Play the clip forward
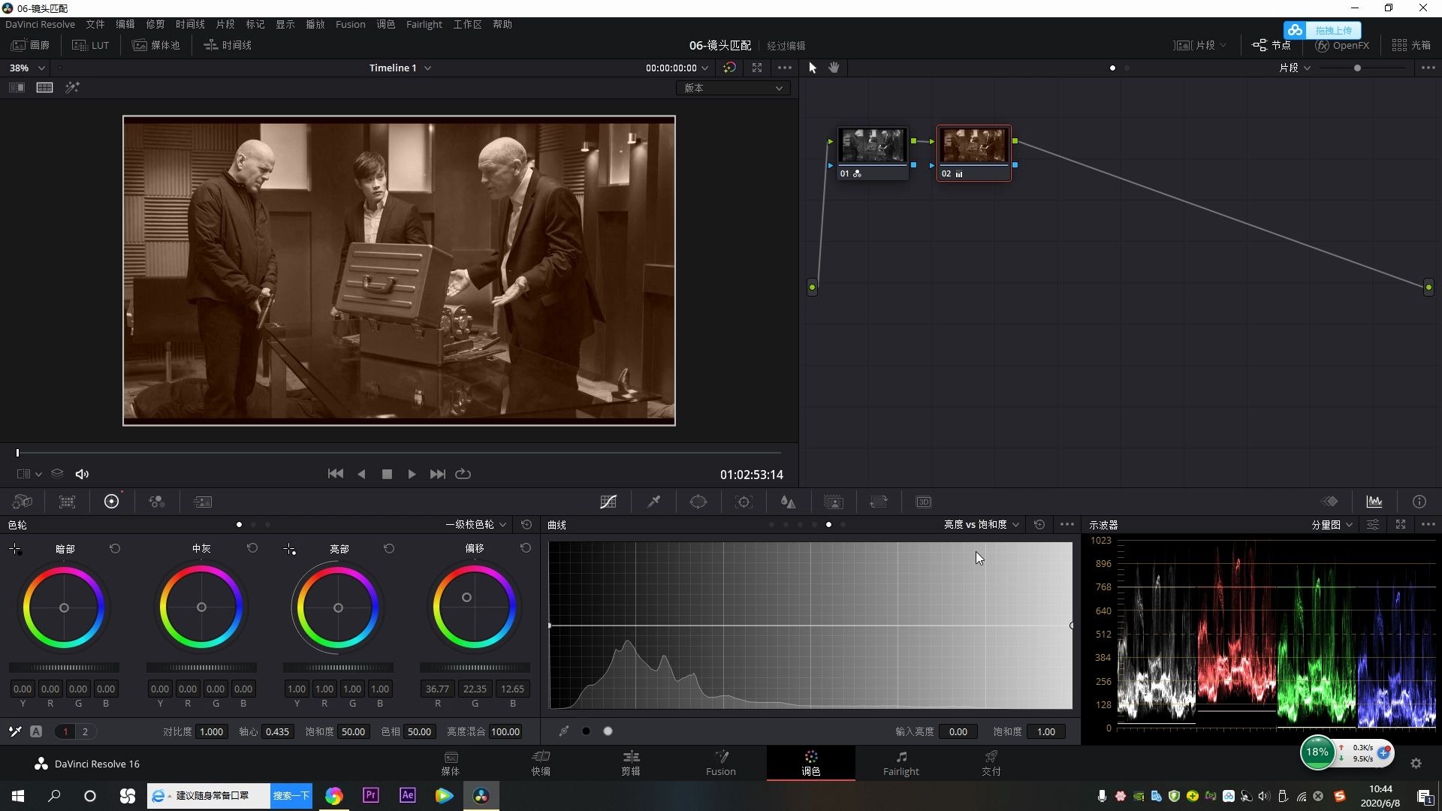 pos(412,474)
